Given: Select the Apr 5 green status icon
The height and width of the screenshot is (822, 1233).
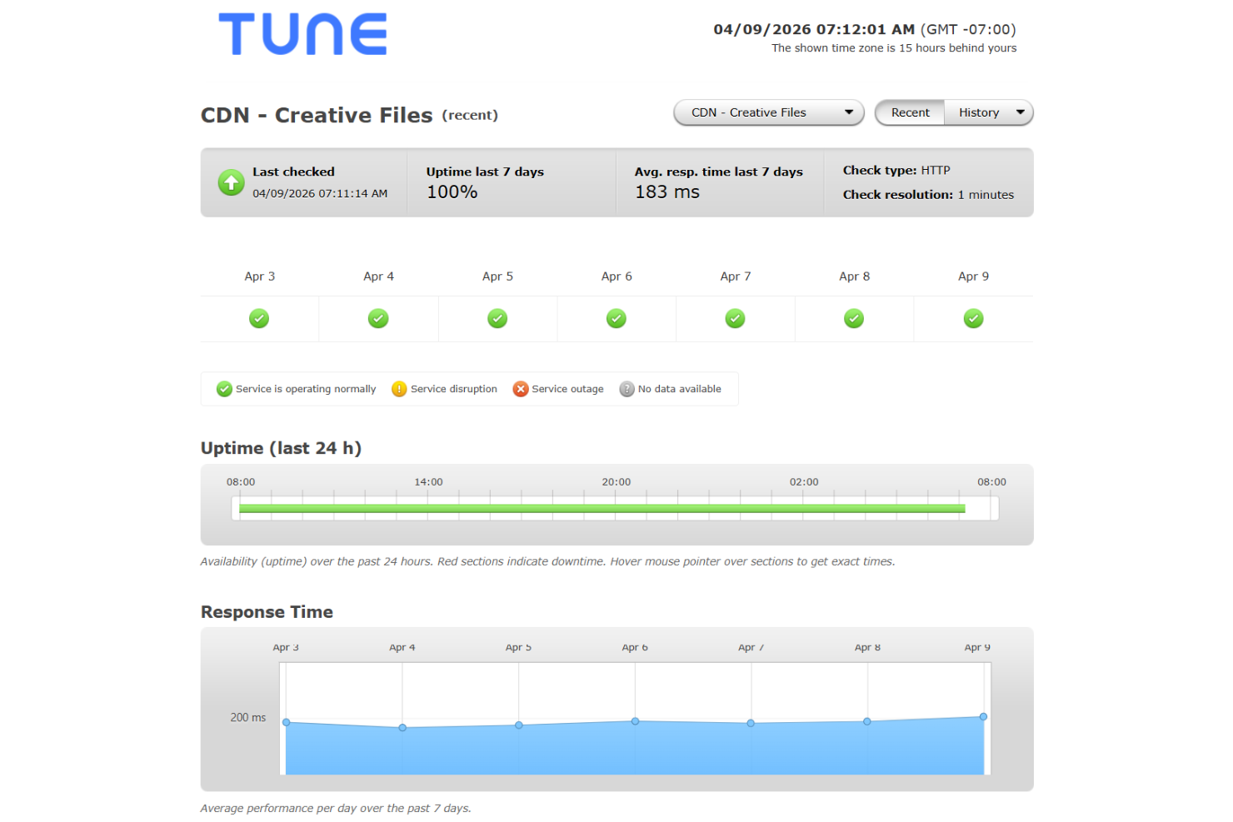Looking at the screenshot, I should (x=497, y=318).
